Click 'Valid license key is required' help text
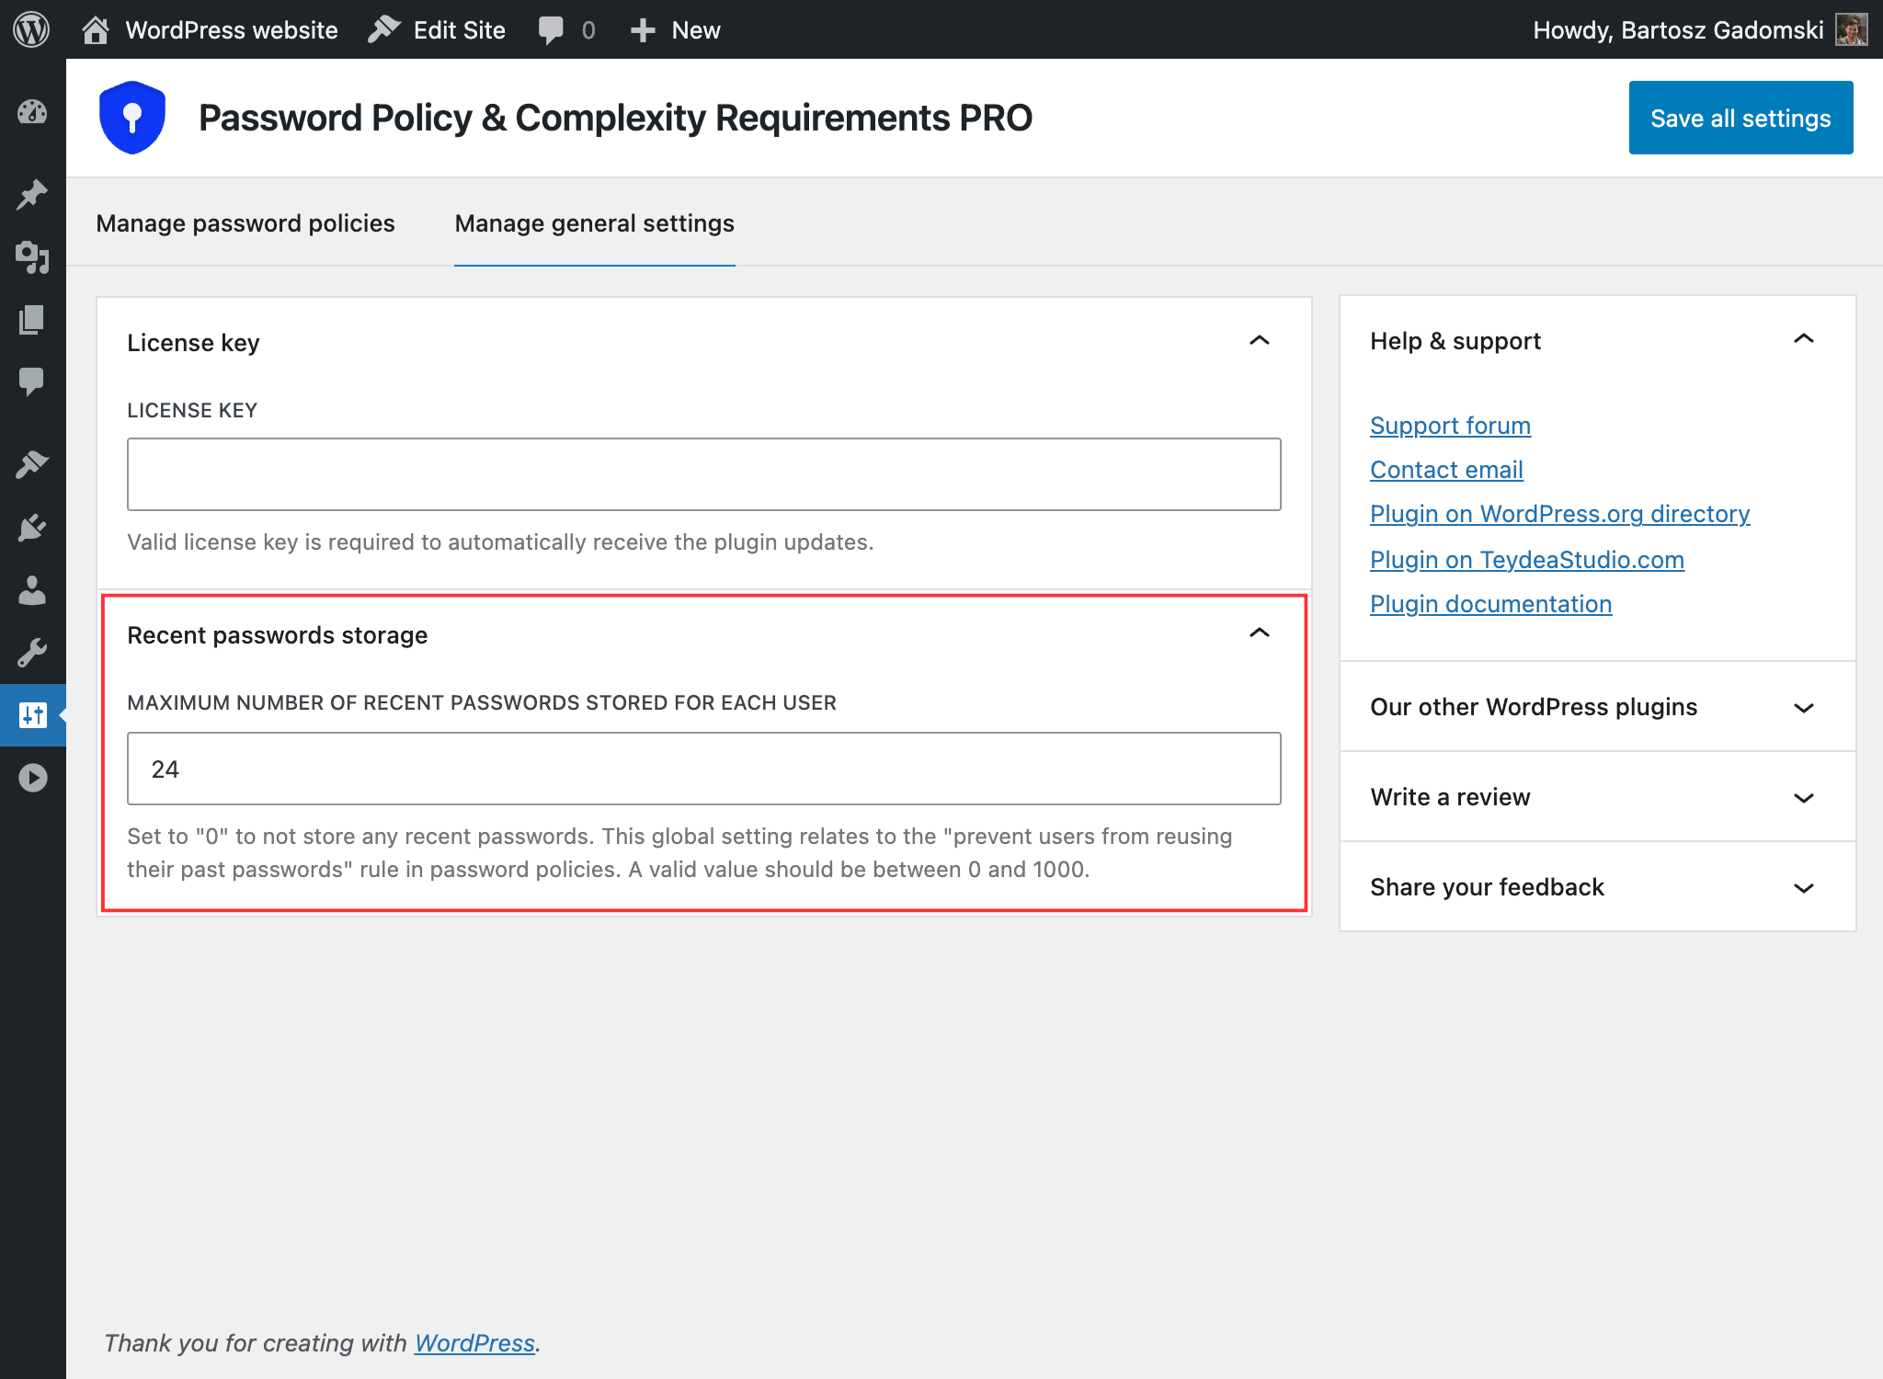 [500, 542]
